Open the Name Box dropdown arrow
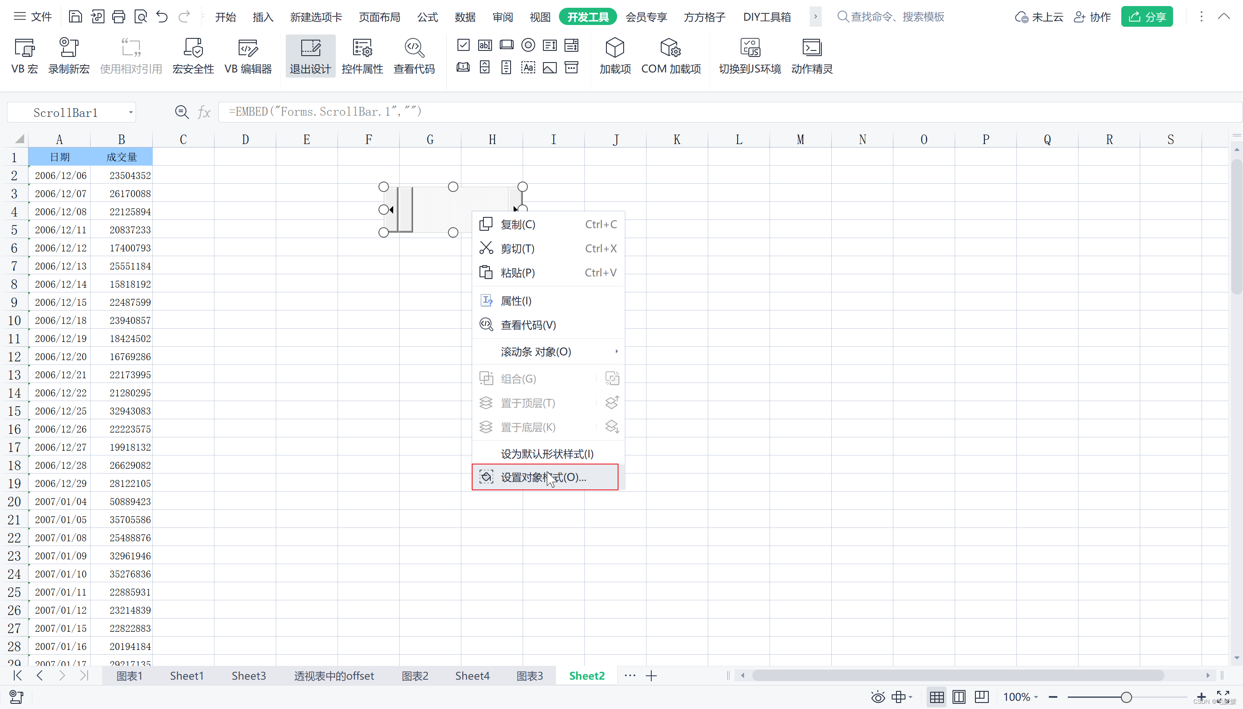This screenshot has height=709, width=1243. pos(131,113)
